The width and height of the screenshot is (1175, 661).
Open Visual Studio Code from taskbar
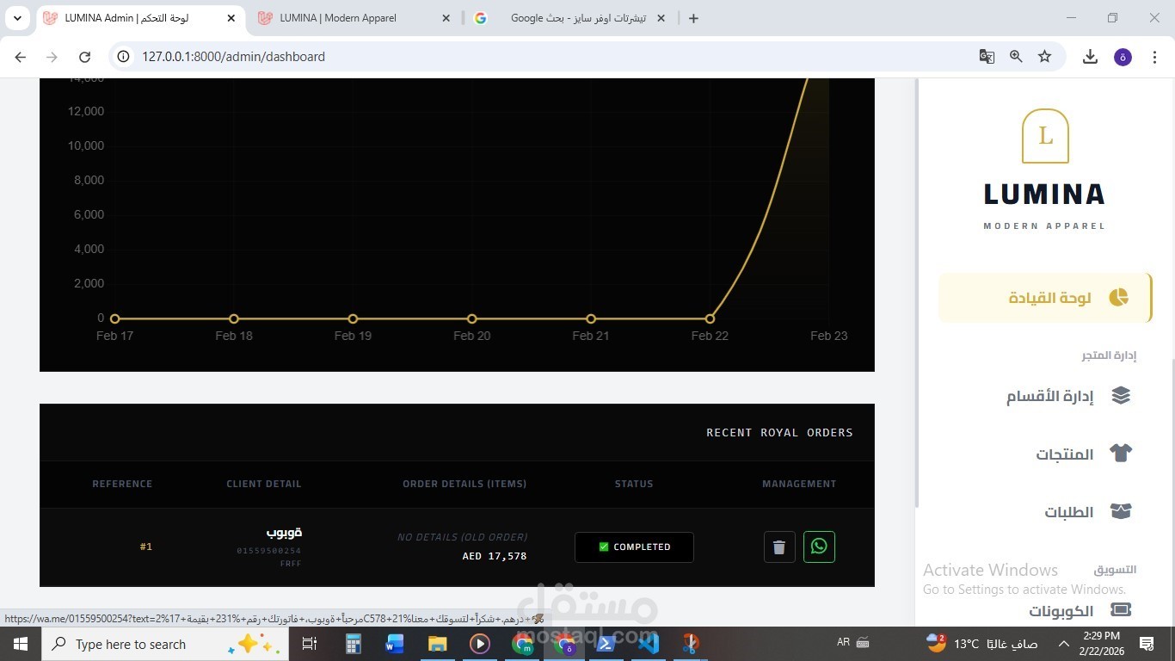(x=649, y=644)
